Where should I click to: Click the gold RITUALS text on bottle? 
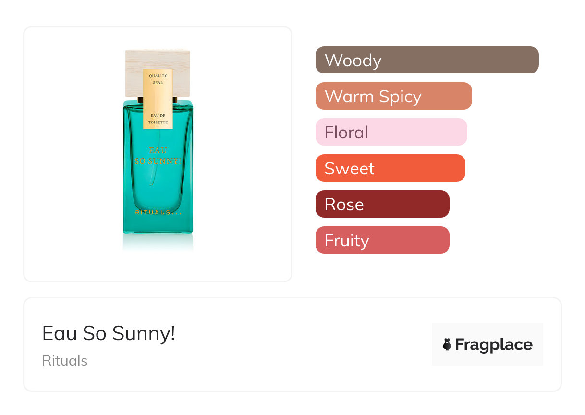(x=158, y=212)
